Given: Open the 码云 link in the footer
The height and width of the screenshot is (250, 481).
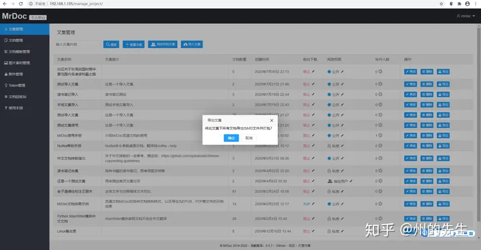Looking at the screenshot, I should (x=292, y=245).
